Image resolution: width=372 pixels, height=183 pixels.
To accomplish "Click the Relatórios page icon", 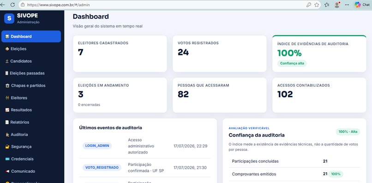I will point(7,122).
